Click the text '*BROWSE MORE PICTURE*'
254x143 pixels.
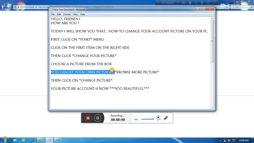(137, 72)
